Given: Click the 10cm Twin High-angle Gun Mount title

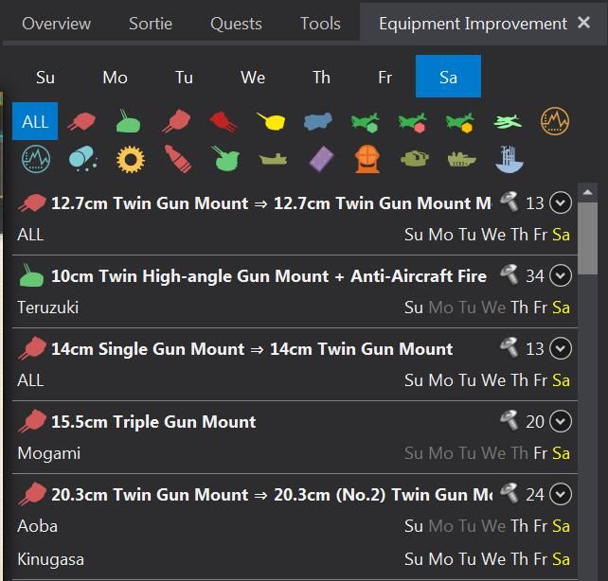Looking at the screenshot, I should tap(269, 276).
